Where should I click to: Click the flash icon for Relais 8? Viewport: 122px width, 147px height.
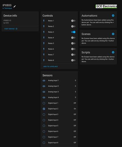[x=44, y=60]
